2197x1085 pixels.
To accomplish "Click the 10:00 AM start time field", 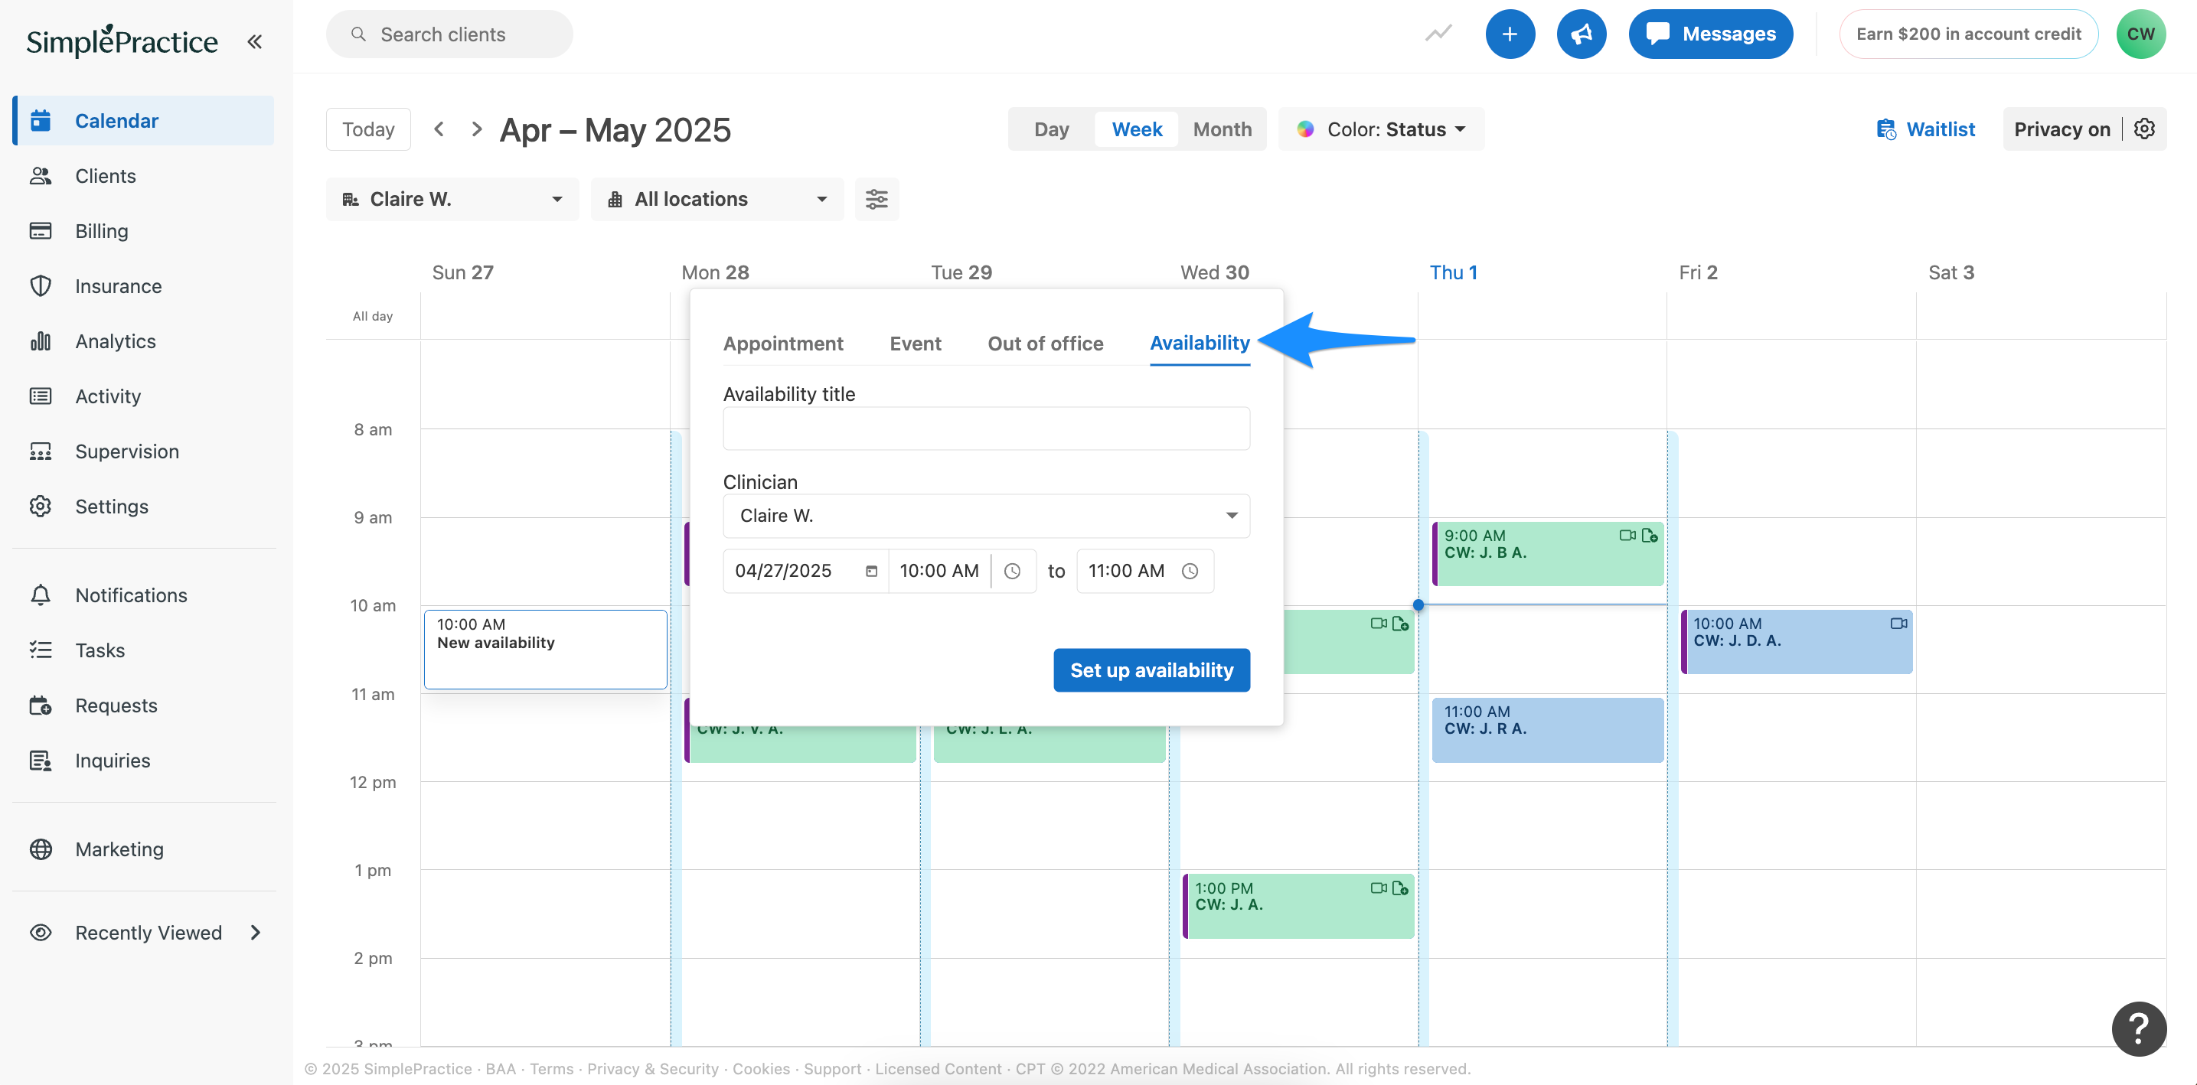I will (x=939, y=571).
